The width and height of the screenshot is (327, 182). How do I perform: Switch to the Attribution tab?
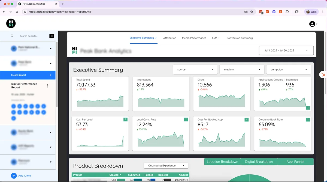point(169,38)
